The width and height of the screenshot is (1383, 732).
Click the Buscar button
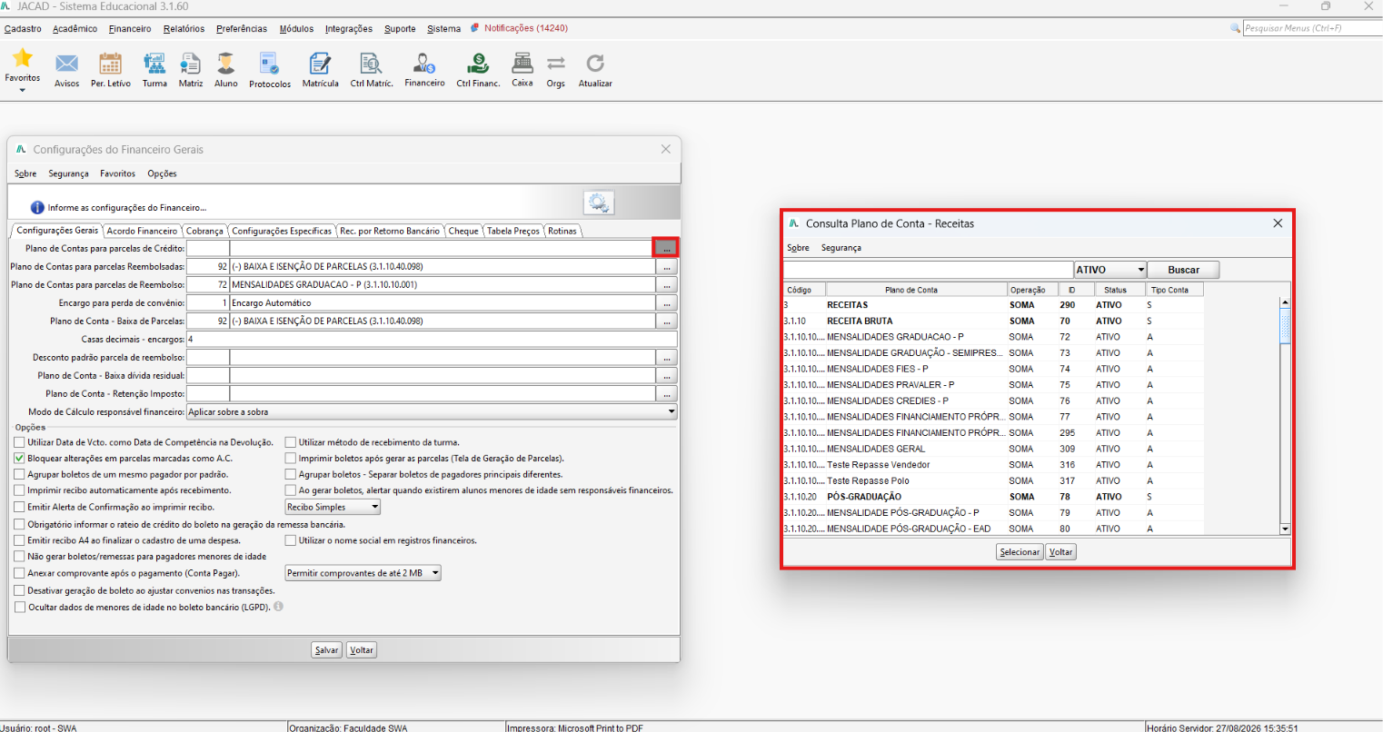(1183, 270)
